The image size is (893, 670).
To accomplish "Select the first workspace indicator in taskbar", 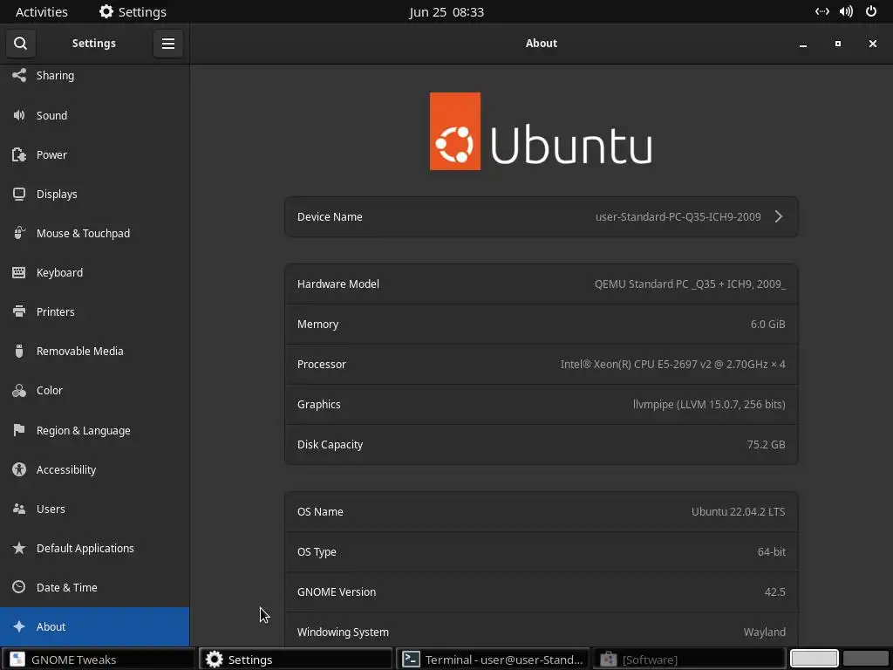I will (x=814, y=659).
